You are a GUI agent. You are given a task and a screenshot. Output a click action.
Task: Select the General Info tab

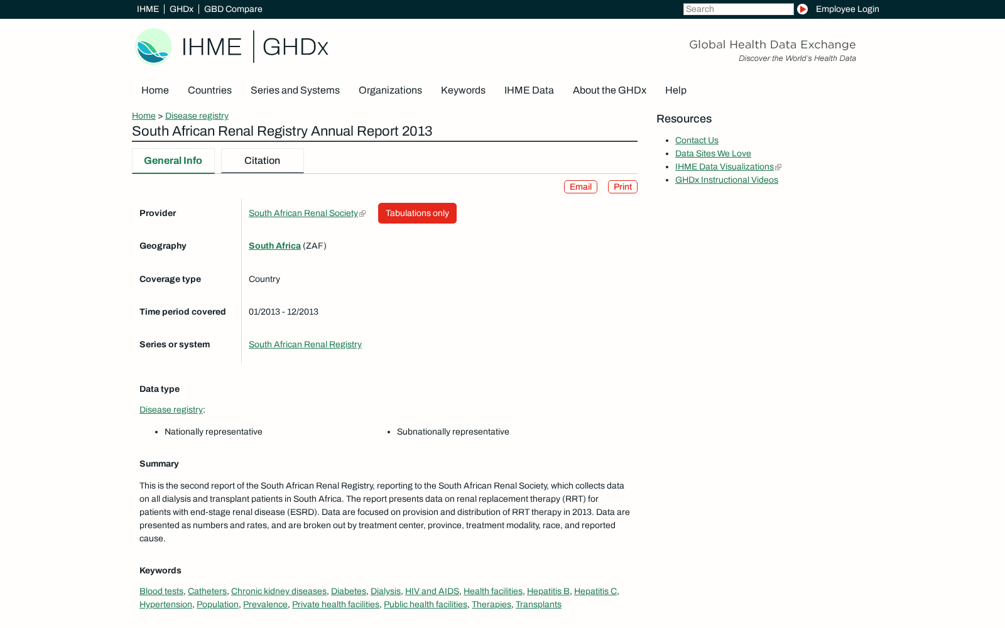[173, 161]
